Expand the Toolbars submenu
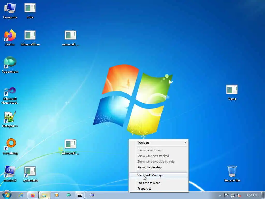 (159, 143)
